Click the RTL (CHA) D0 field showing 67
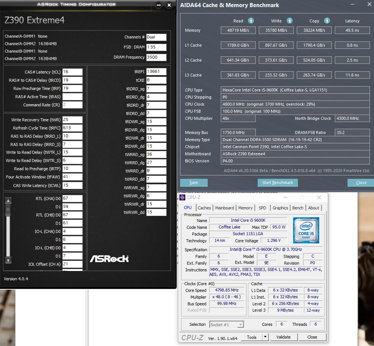374x346 pixels. [x=72, y=199]
